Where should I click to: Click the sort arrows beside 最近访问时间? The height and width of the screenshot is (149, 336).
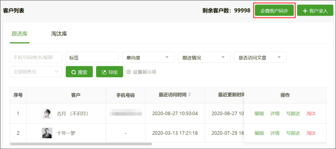pyautogui.click(x=189, y=95)
